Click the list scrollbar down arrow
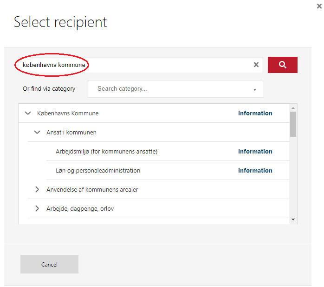Viewport: 324px width, 287px height. pos(293,220)
